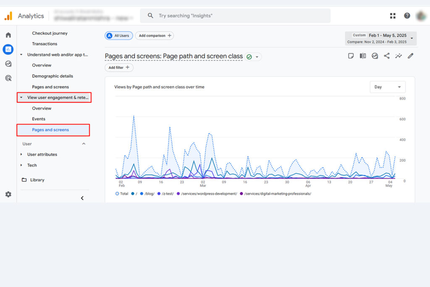
Task: Collapse the User collection chevron
Action: point(84,144)
